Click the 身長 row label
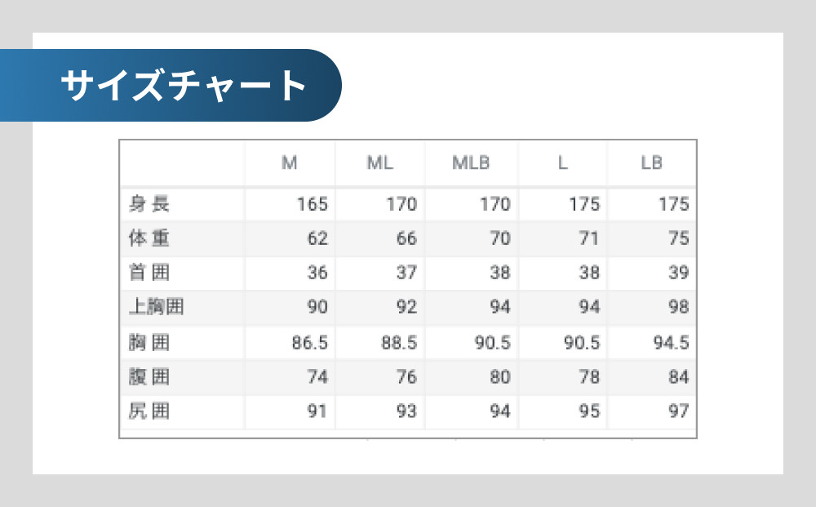Screen dimensions: 816x507 pyautogui.click(x=149, y=203)
